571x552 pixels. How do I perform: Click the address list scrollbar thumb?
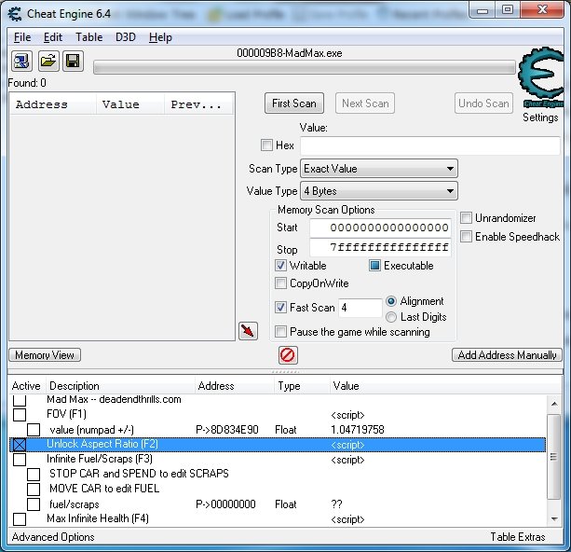click(554, 457)
